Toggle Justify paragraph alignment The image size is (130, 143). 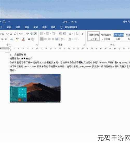click(x=53, y=39)
